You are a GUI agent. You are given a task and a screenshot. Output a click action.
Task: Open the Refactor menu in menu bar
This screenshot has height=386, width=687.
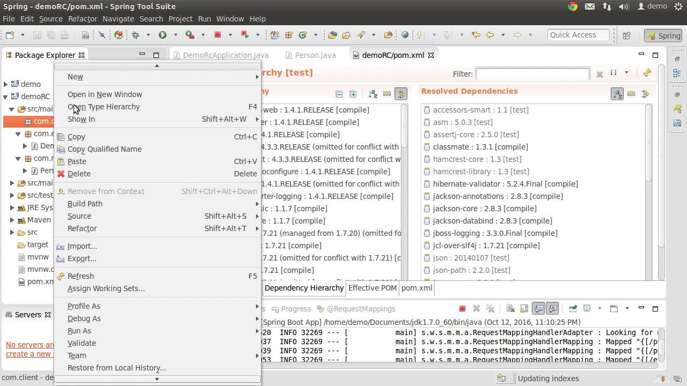tap(83, 18)
